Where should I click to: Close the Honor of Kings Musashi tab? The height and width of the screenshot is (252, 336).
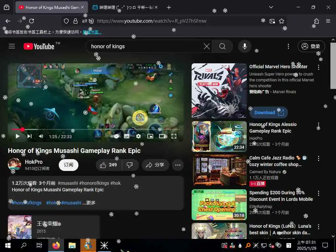82,8
